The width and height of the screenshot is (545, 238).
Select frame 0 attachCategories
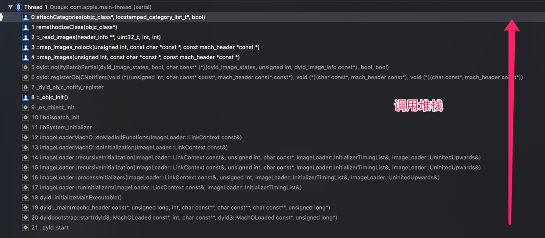click(272, 17)
